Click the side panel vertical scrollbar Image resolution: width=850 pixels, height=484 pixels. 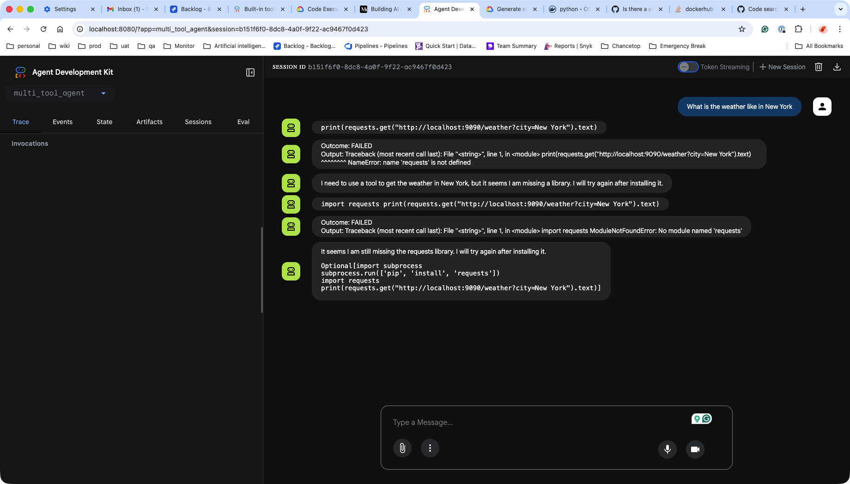pos(262,270)
